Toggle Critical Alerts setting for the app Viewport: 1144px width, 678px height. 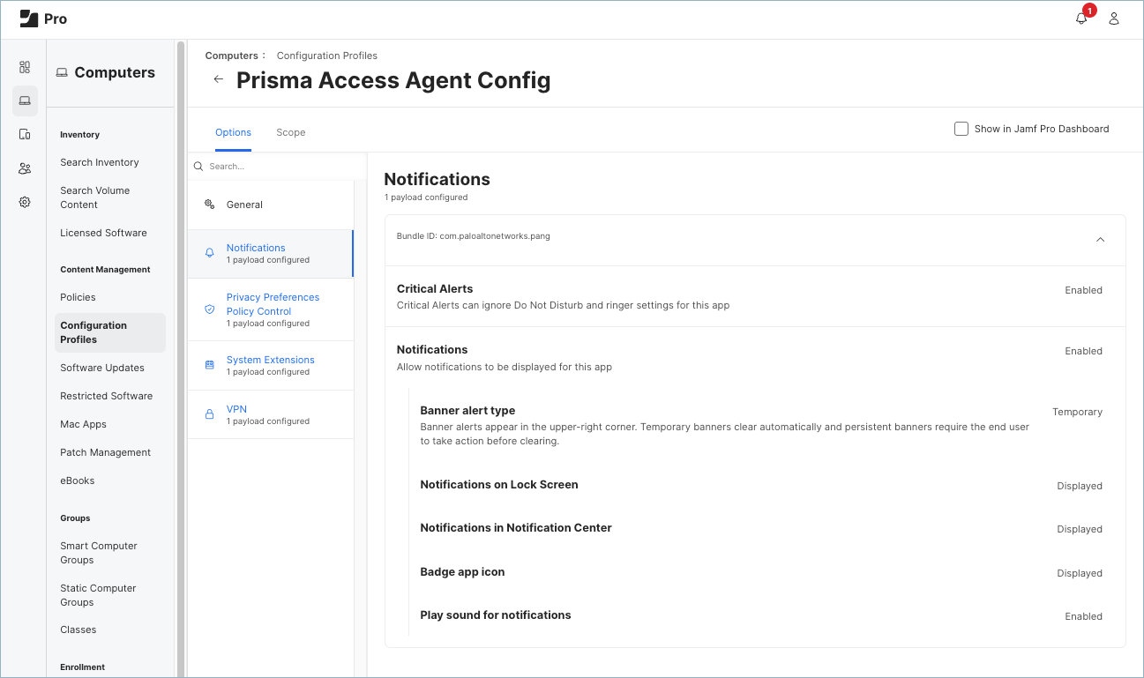coord(1083,290)
